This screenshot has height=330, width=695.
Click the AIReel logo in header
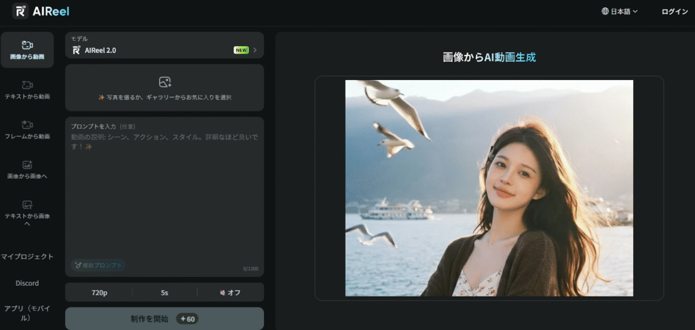click(x=41, y=11)
